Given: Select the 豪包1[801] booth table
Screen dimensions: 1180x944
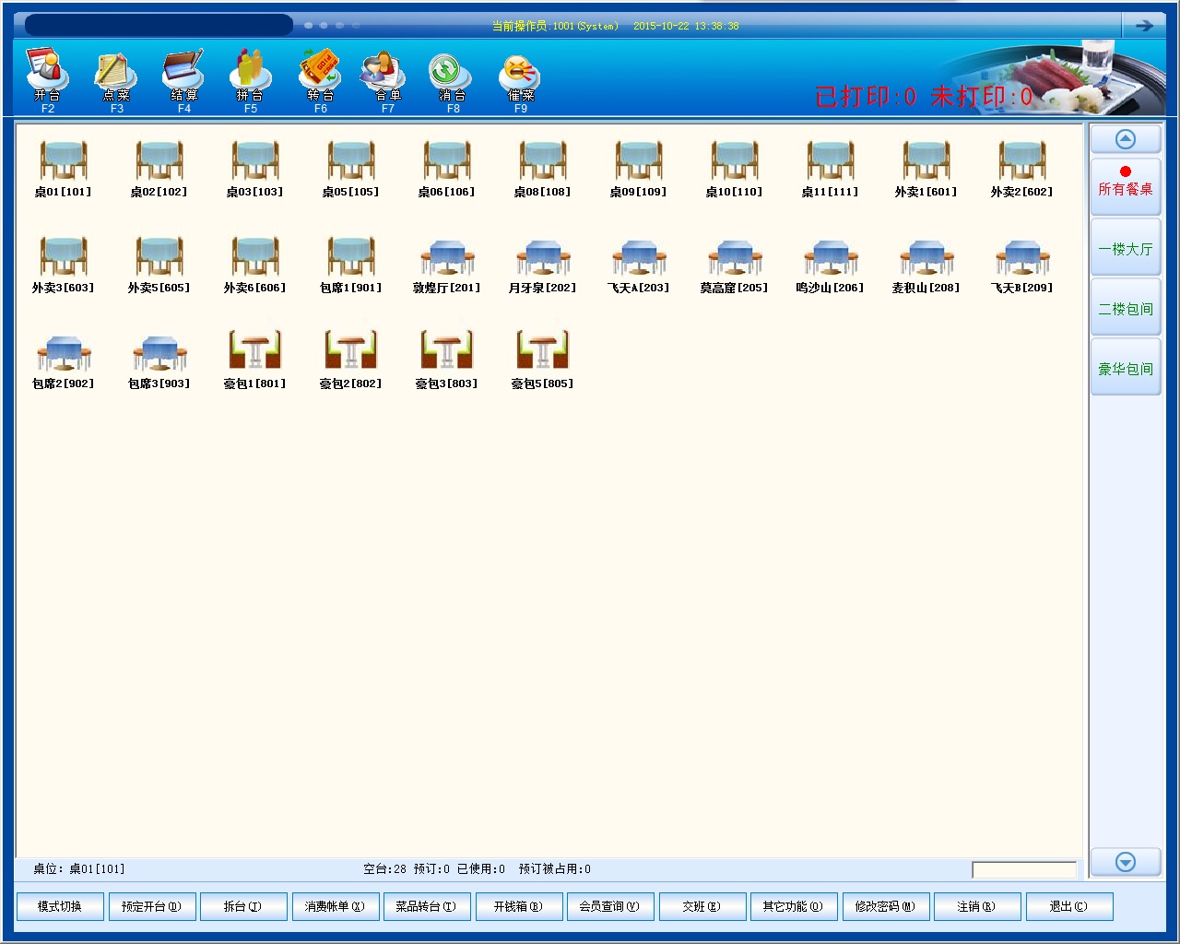Looking at the screenshot, I should pos(254,360).
